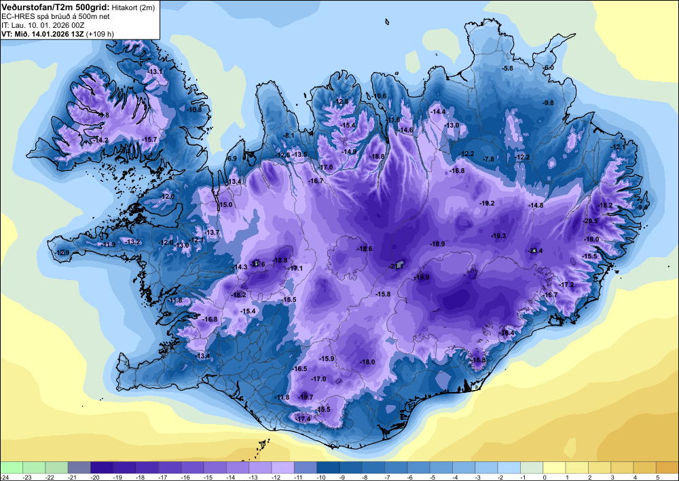Click the temperature value -18.4
Viewport: 679px width, 481px height.
pos(507,333)
